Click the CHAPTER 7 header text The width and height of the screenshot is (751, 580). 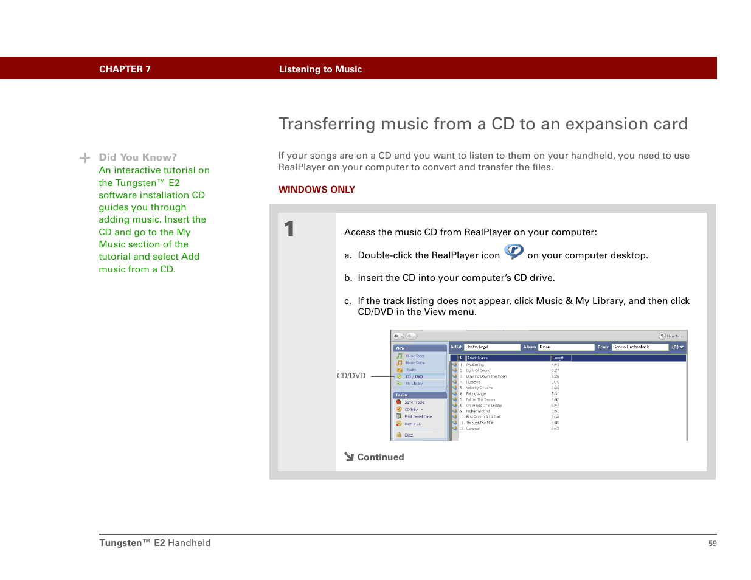coord(125,69)
